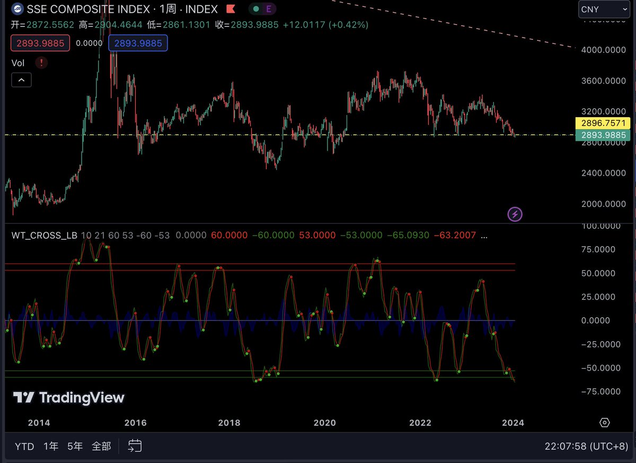Click the 2014 label on time axis
636x463 pixels.
[x=39, y=423]
